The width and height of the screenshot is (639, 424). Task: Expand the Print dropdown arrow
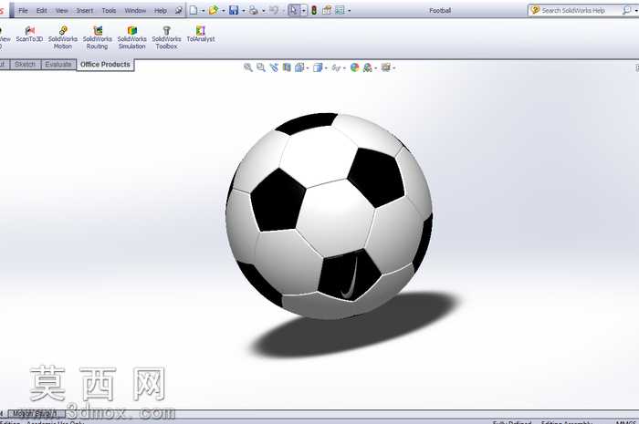pyautogui.click(x=264, y=11)
